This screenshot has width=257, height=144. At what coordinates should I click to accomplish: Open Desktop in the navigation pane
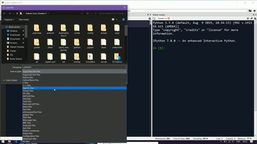click(14, 31)
